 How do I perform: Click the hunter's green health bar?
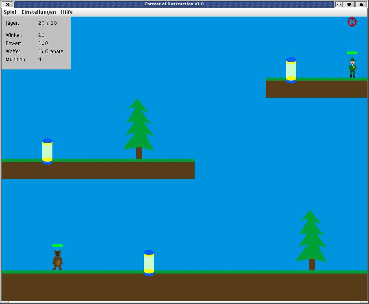pos(352,53)
